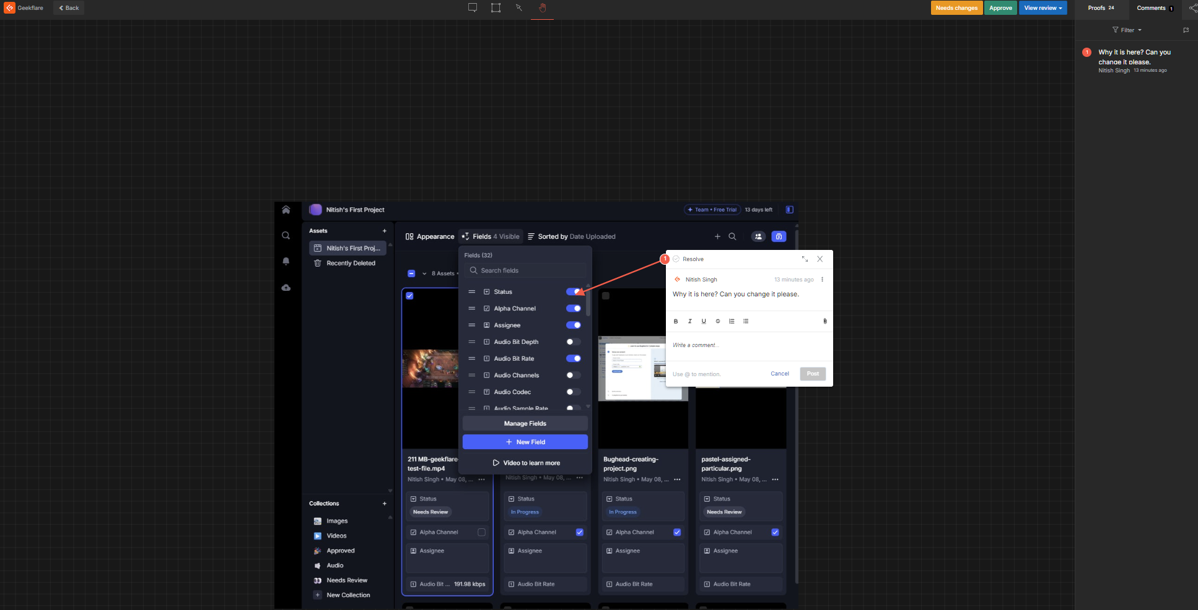The height and width of the screenshot is (610, 1198).
Task: Select the rectangle annotation tool
Action: [x=496, y=7]
